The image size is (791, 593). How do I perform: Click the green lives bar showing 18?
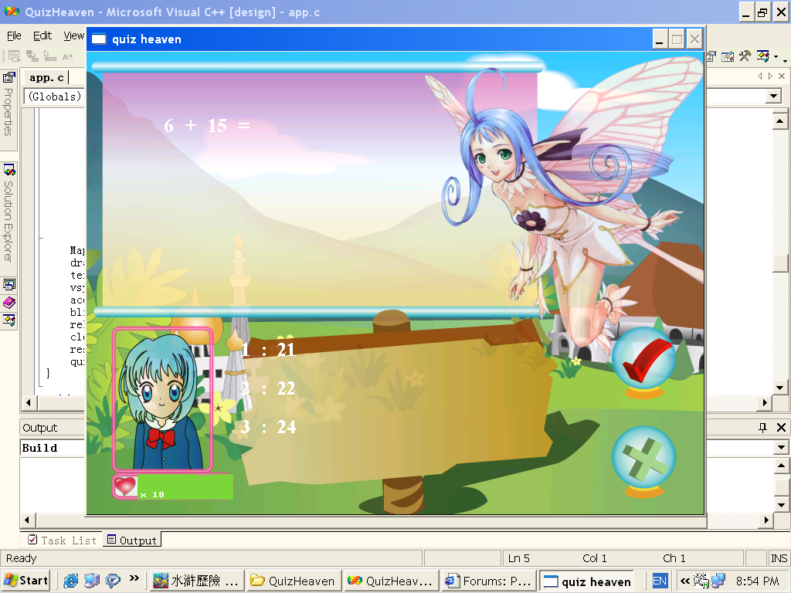(x=185, y=486)
